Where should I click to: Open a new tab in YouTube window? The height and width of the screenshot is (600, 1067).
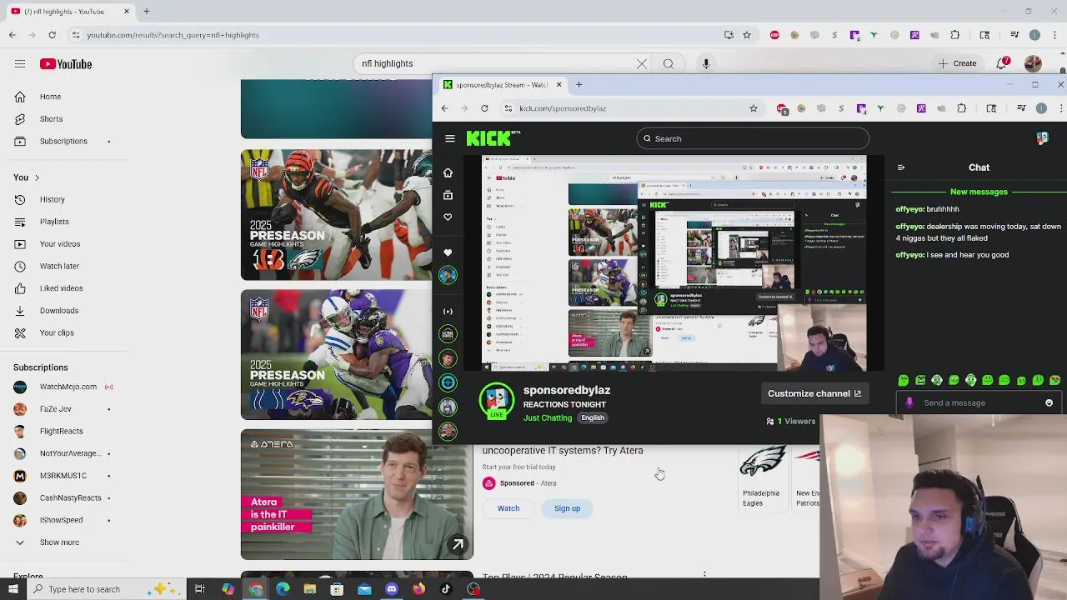tap(146, 12)
